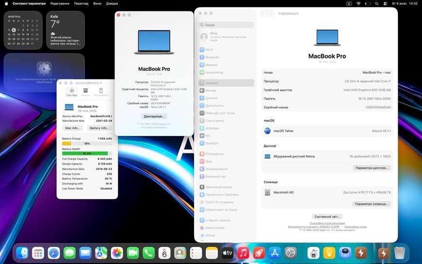Select Мережа in settings sidebar
Image resolution: width=422 pixels, height=264 pixels.
[226, 65]
